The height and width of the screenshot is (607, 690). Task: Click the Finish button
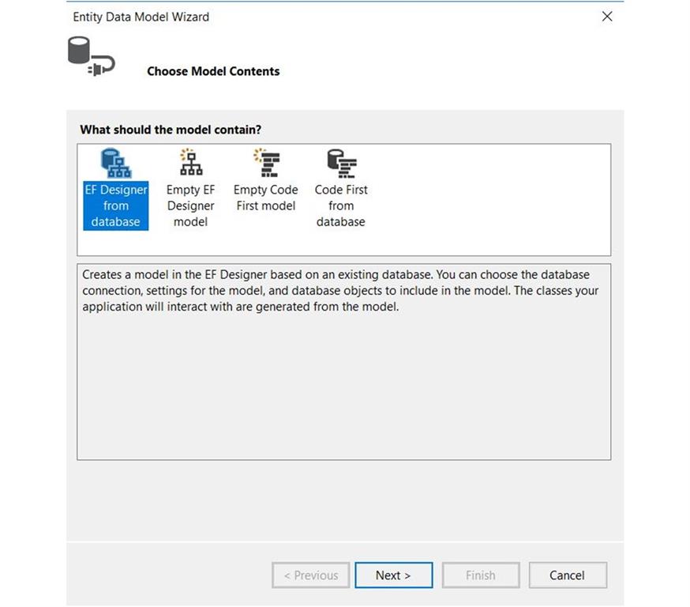[x=480, y=575]
